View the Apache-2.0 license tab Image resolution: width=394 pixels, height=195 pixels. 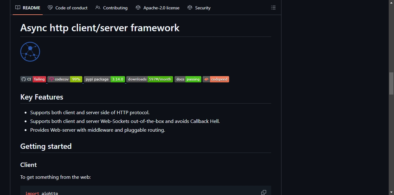157,8
